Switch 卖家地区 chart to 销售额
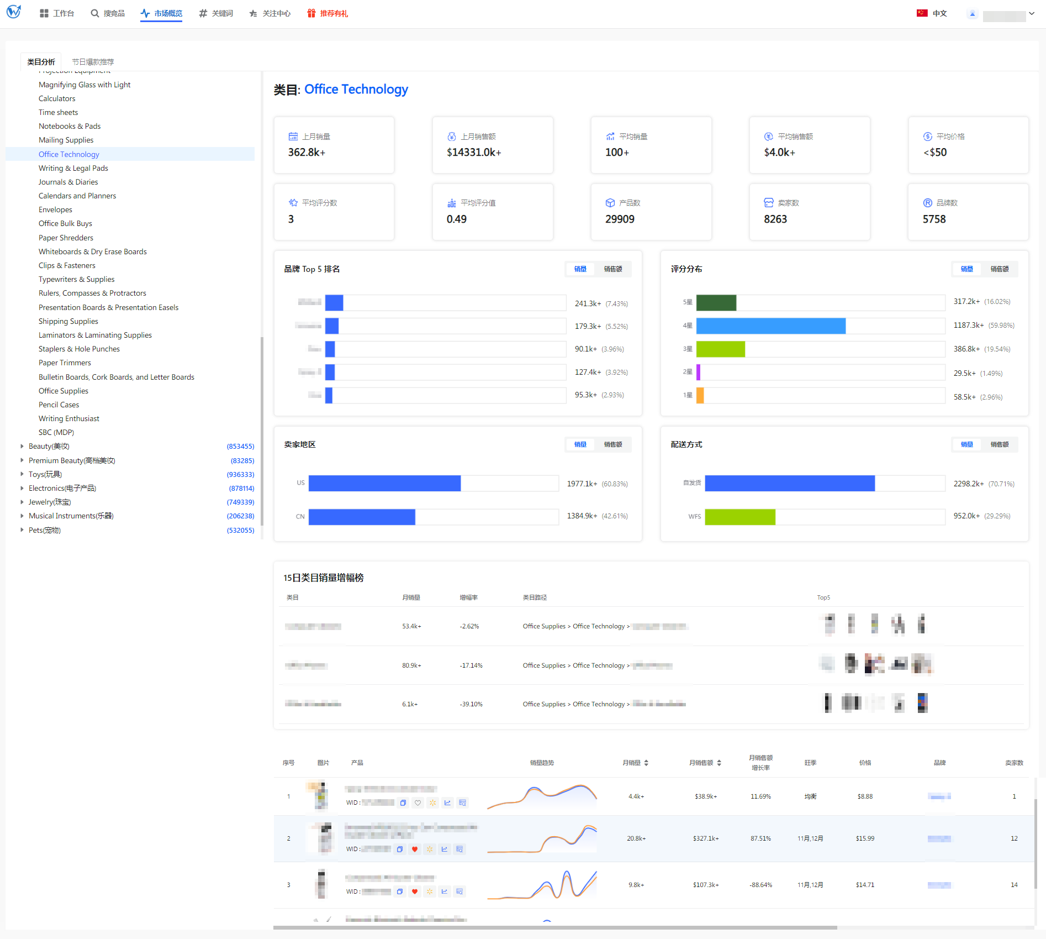 [x=612, y=444]
